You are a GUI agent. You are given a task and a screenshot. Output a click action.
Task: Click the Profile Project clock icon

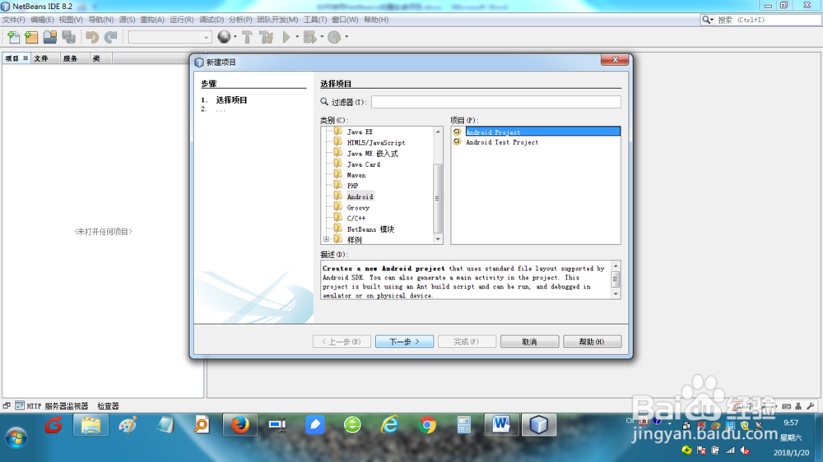click(x=334, y=37)
